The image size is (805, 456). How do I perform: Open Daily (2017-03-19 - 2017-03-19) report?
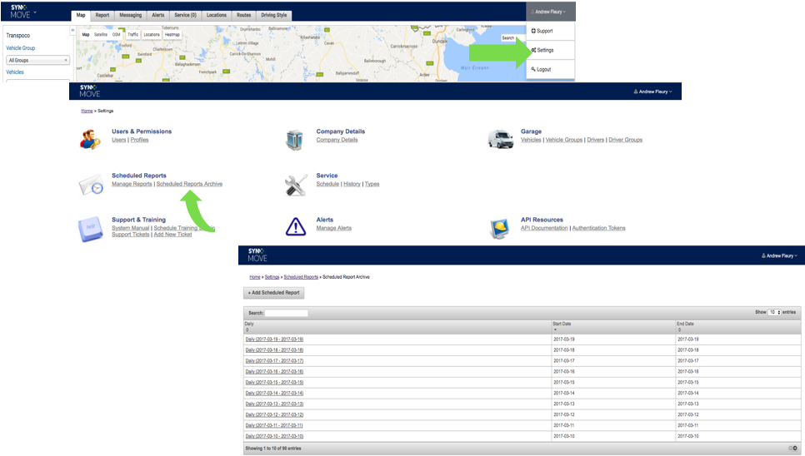[x=274, y=340]
